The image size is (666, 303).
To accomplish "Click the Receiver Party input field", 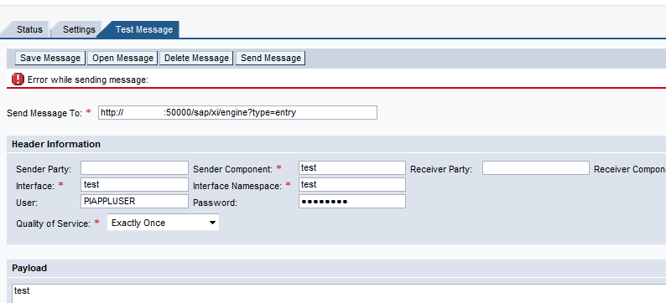I will pos(536,167).
